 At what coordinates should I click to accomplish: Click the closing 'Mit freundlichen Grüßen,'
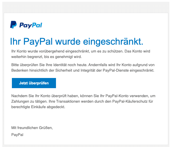(32, 128)
